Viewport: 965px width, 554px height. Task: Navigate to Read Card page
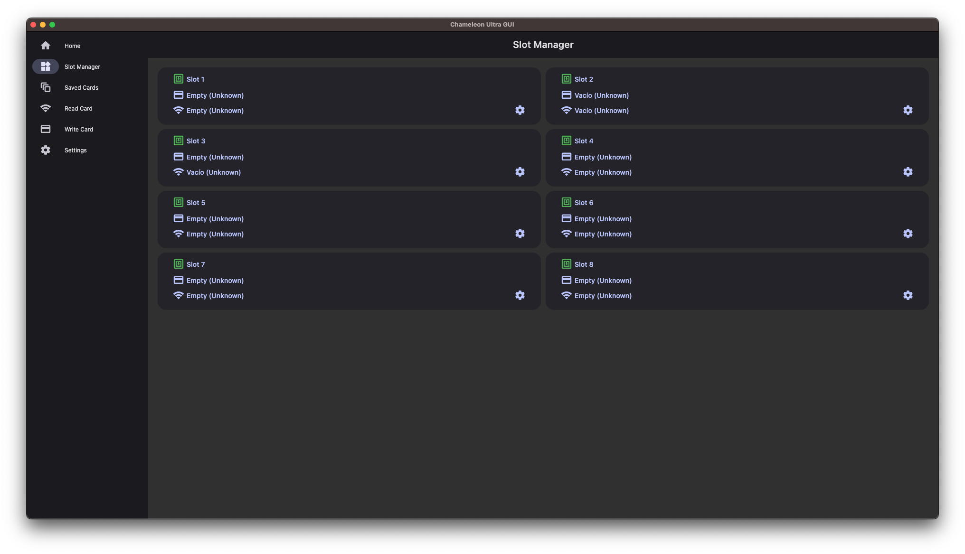click(78, 108)
